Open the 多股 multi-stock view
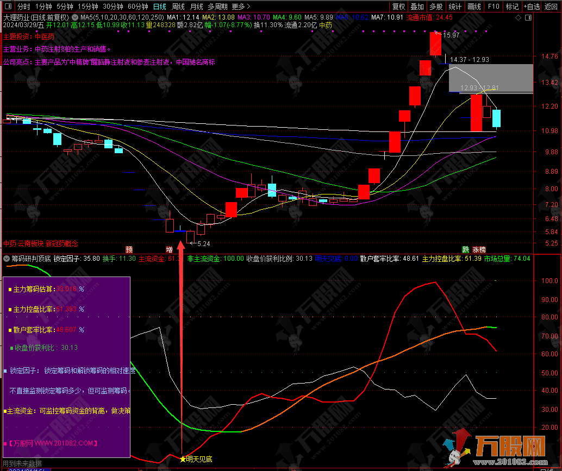 (436, 7)
